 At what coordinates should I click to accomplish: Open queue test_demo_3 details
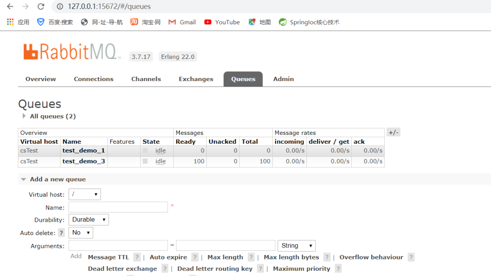point(84,161)
